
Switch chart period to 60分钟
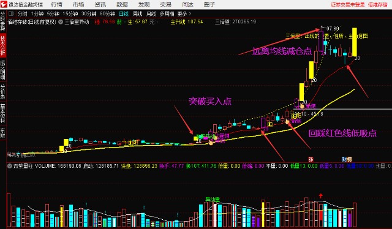[107, 13]
